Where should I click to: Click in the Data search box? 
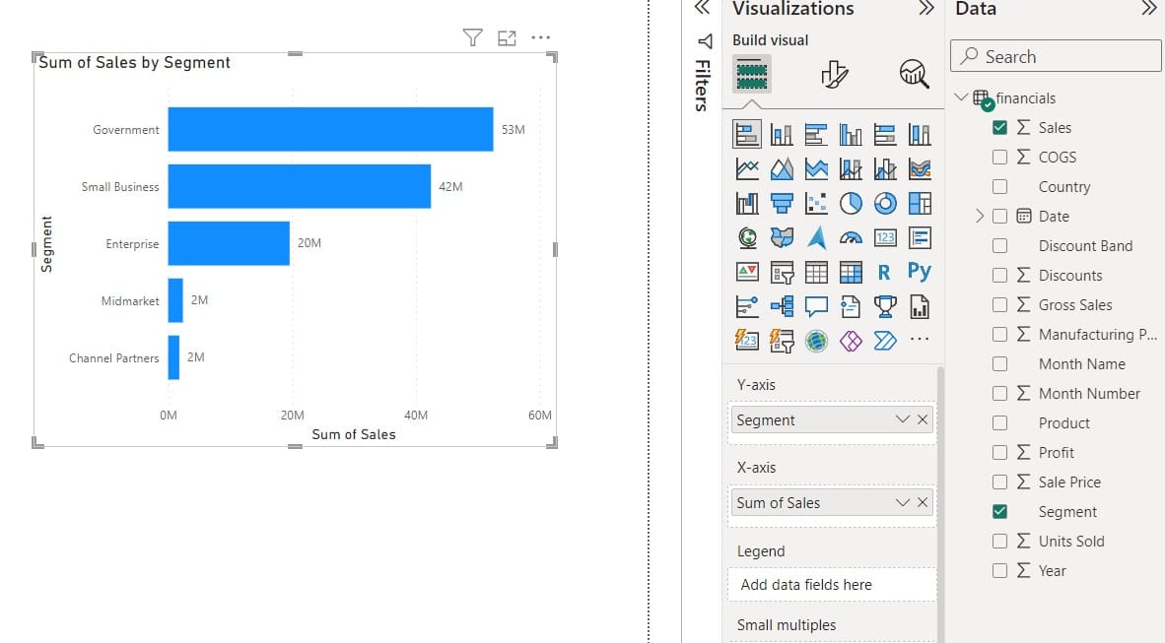1055,56
